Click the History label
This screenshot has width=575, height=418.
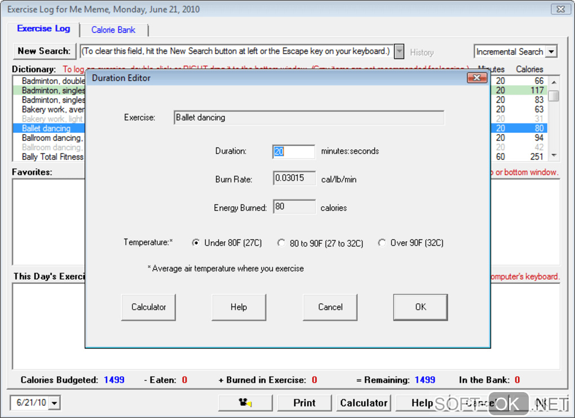click(x=422, y=53)
